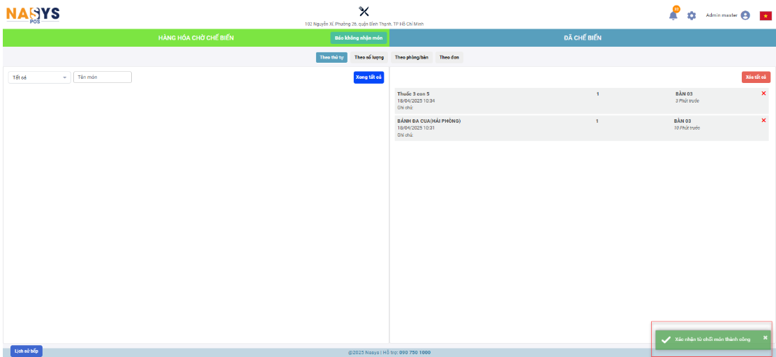Image resolution: width=776 pixels, height=357 pixels.
Task: Open the notifications bell
Action: pos(673,16)
